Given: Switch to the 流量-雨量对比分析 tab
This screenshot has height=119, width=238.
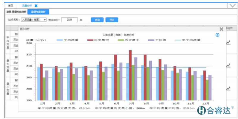Looking at the screenshot, I should tap(16, 12).
